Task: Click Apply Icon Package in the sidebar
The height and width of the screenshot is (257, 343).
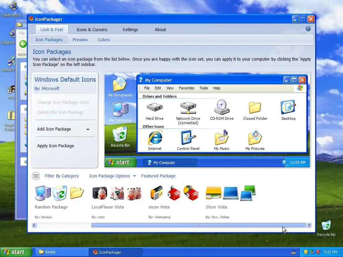Action: [56, 146]
